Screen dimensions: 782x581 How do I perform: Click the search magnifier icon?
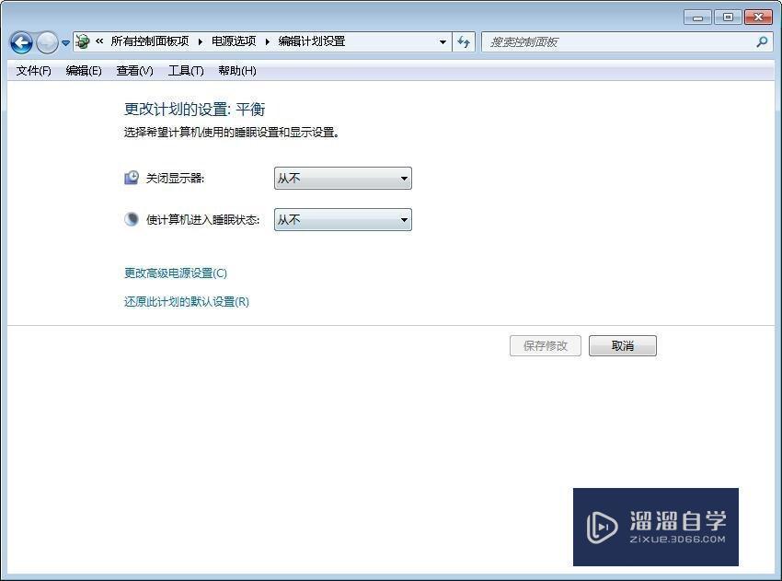tap(762, 41)
